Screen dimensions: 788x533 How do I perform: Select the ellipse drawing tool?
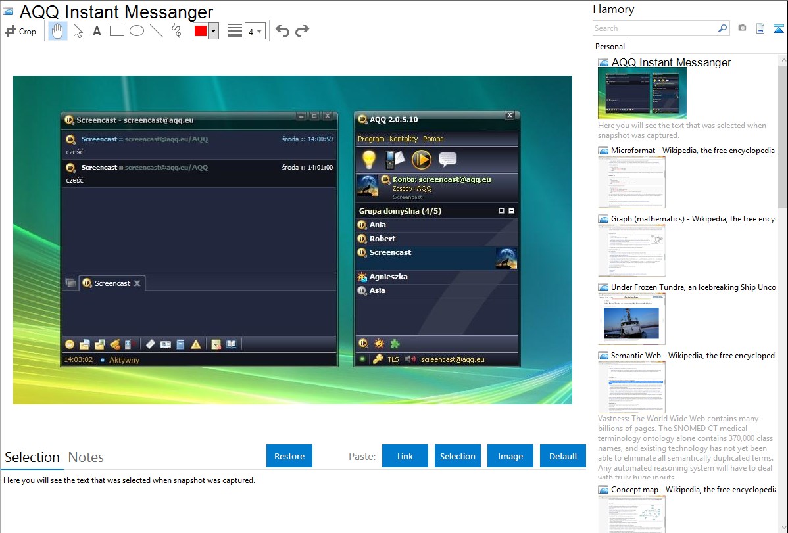pos(137,31)
